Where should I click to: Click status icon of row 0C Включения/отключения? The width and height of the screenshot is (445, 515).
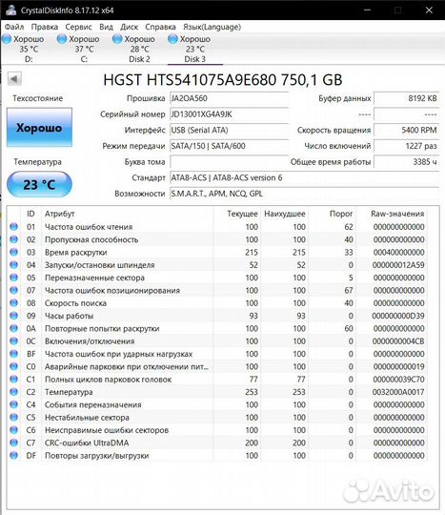13,340
